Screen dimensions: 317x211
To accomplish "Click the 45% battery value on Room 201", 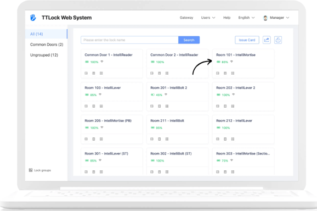I will [159, 95].
